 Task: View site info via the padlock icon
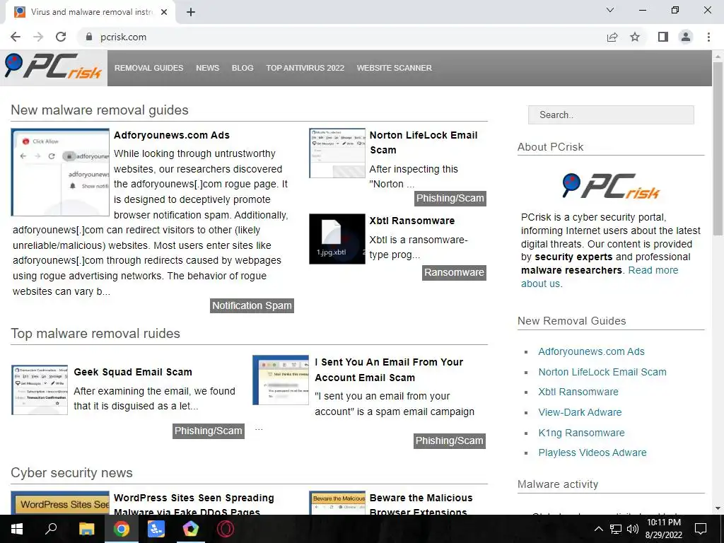pyautogui.click(x=89, y=37)
